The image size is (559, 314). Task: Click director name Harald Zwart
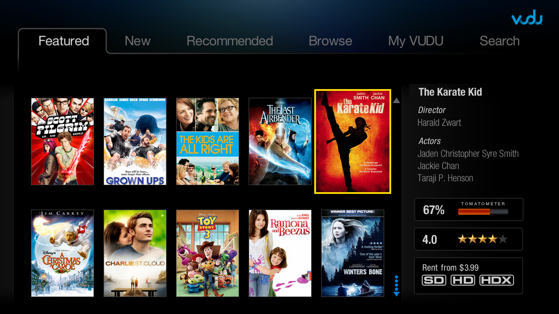439,123
